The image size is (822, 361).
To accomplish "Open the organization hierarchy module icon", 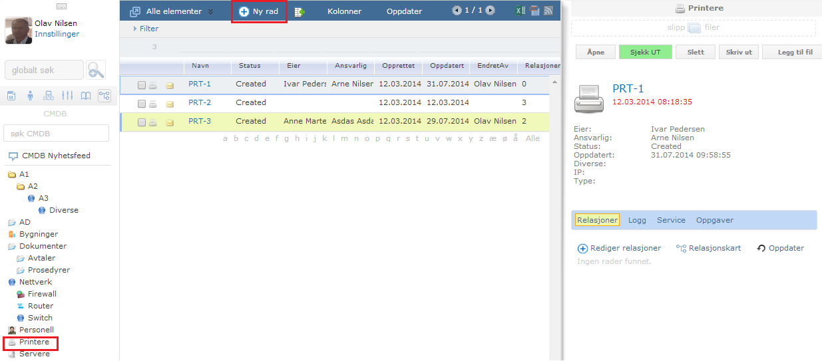I will coord(48,96).
